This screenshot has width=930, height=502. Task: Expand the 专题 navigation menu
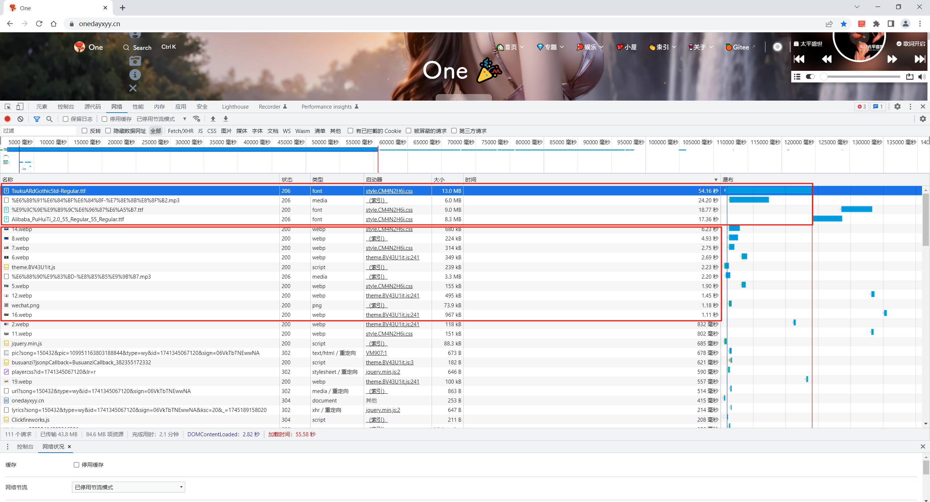point(550,47)
